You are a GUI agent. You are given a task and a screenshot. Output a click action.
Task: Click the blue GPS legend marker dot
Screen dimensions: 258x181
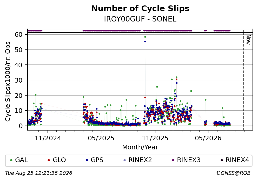pyautogui.click(x=87, y=160)
